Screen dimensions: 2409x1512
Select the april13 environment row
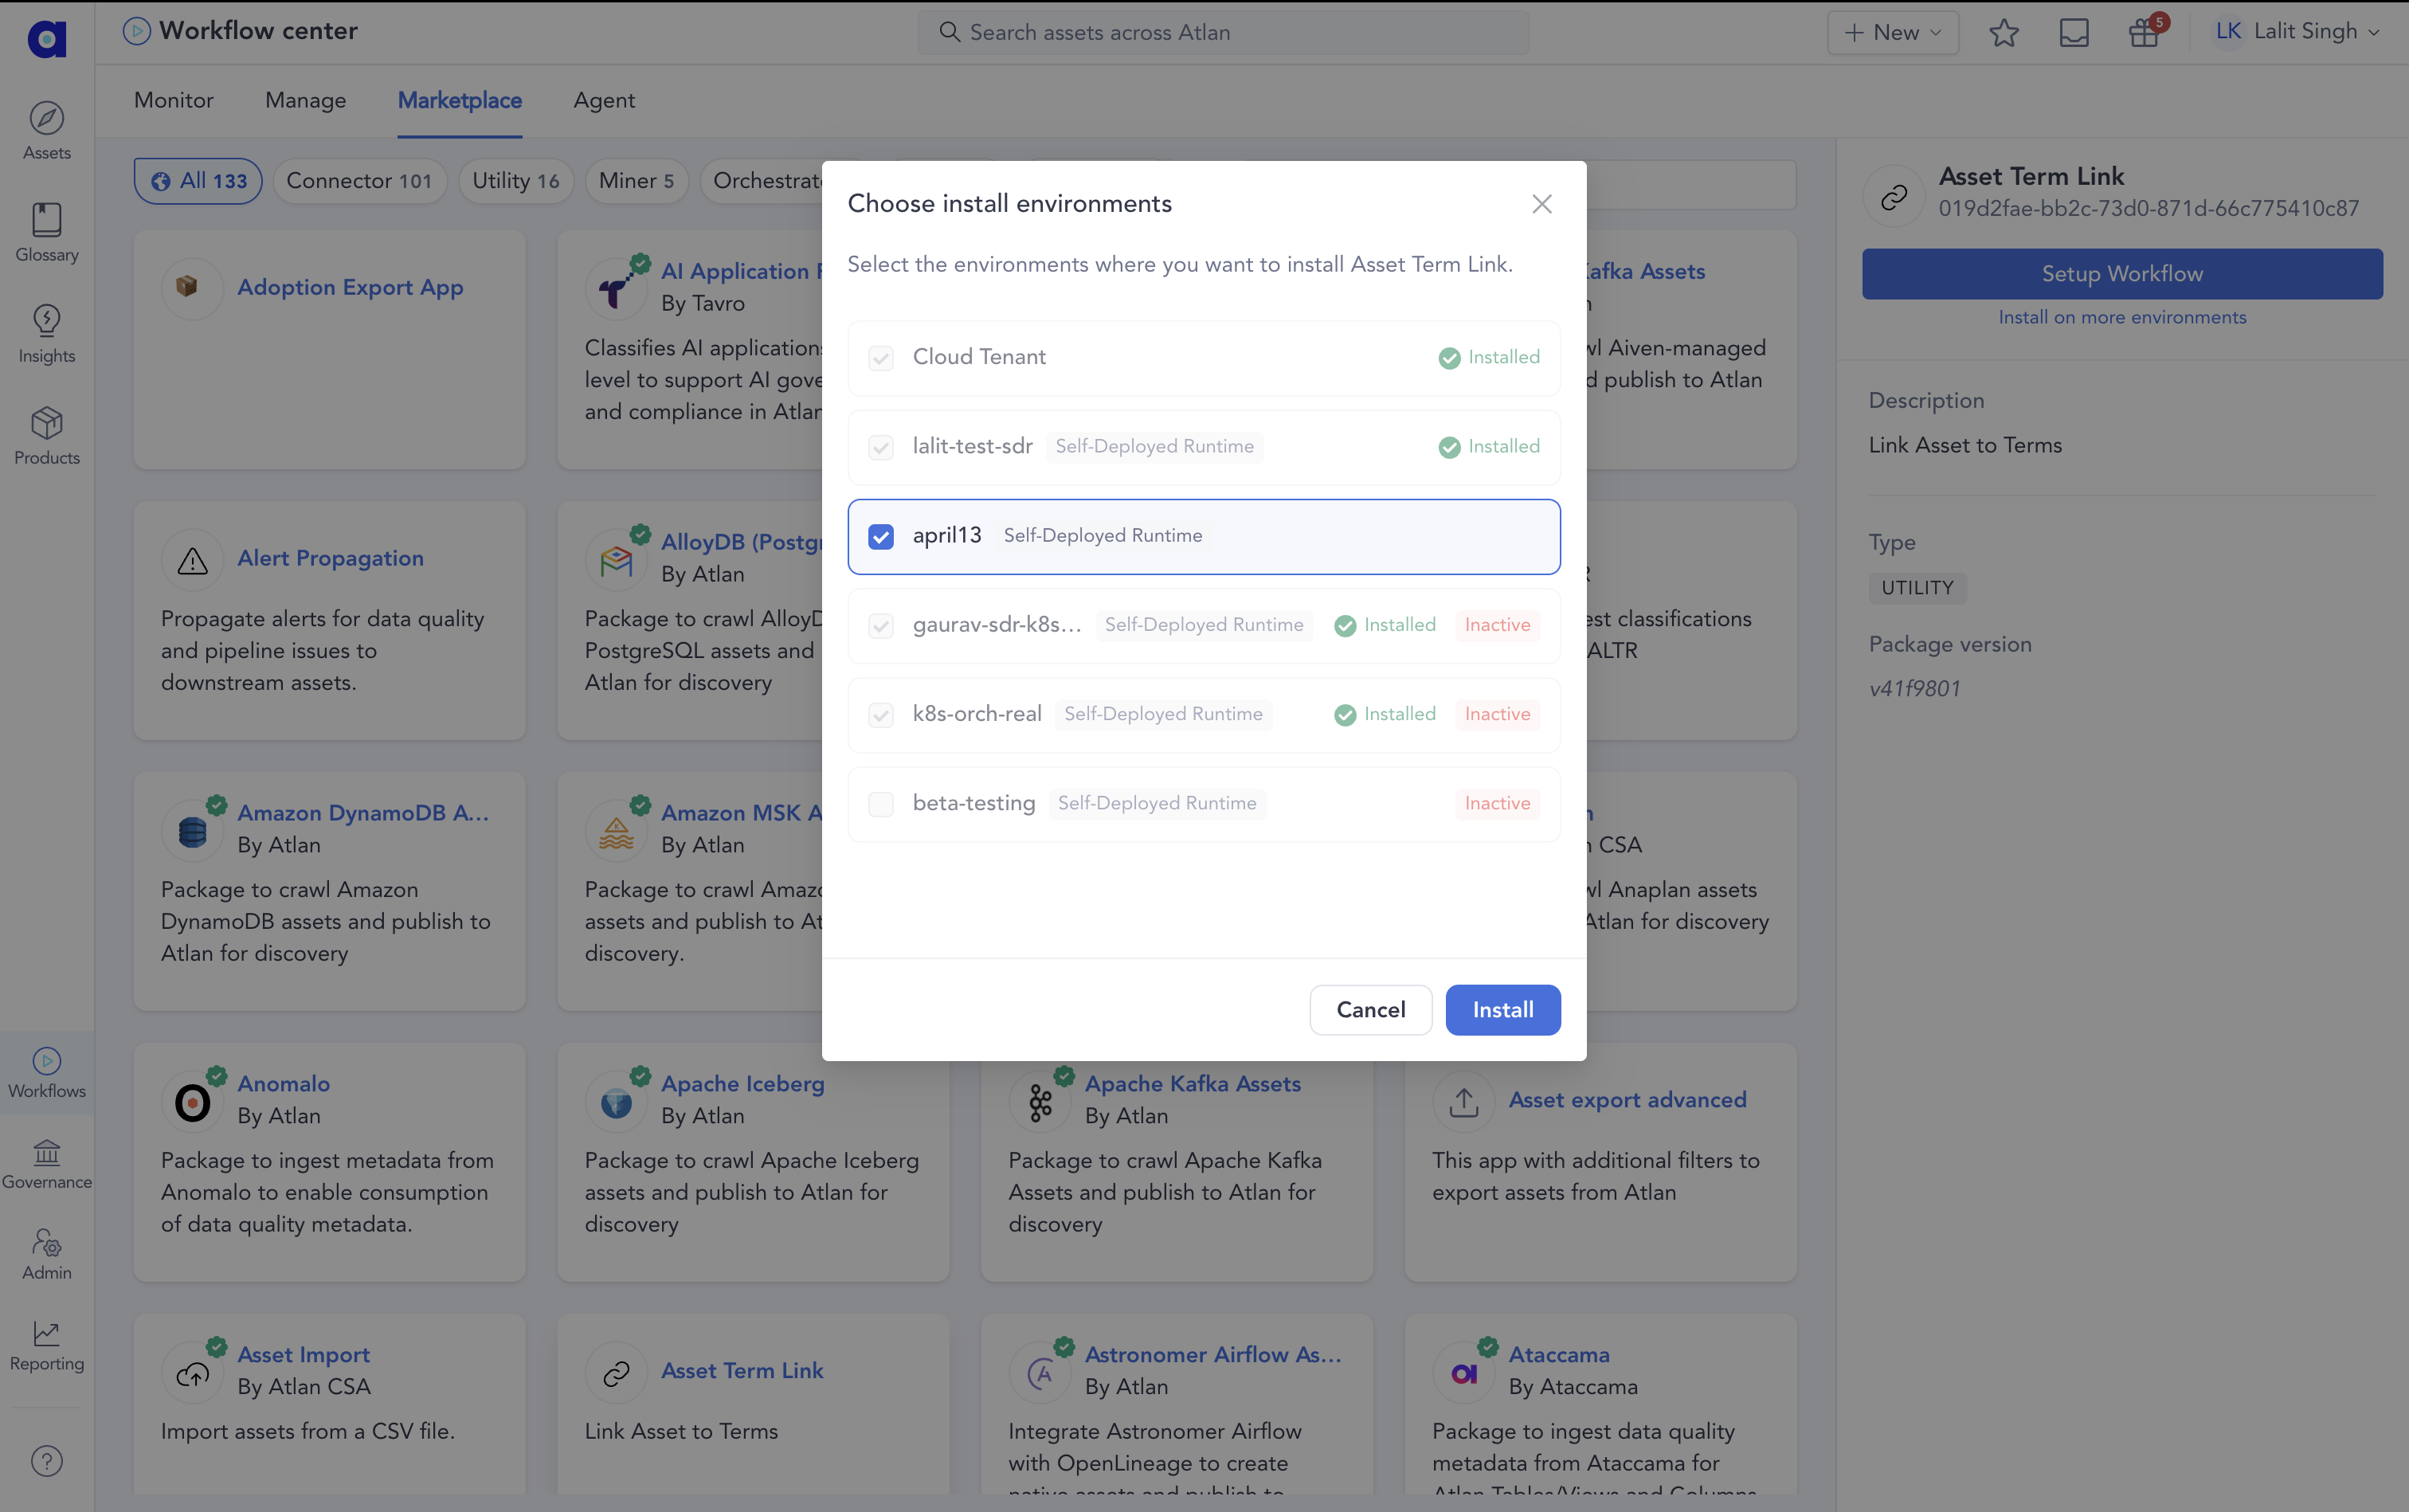1203,536
